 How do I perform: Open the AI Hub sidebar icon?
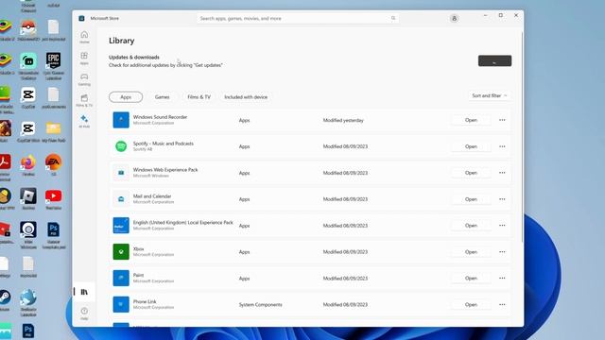point(84,122)
